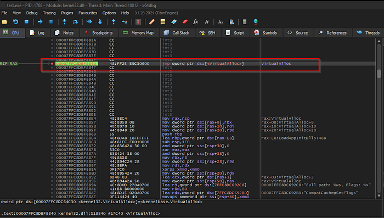The width and height of the screenshot is (384, 218).
Task: Open the View menu
Action: point(16,13)
